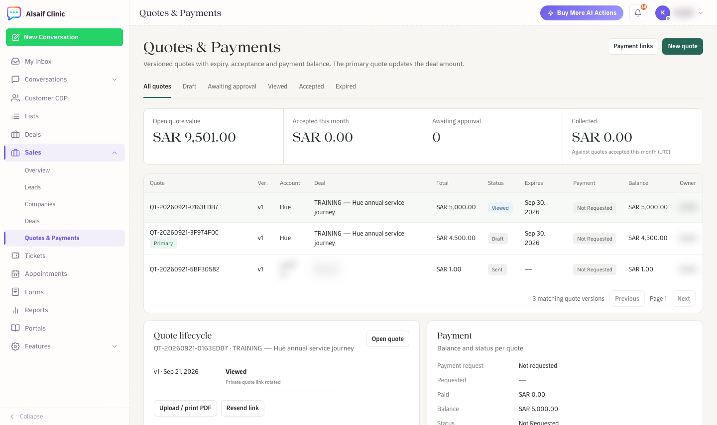The width and height of the screenshot is (717, 425).
Task: Click the Viewed status badge
Action: 500,208
